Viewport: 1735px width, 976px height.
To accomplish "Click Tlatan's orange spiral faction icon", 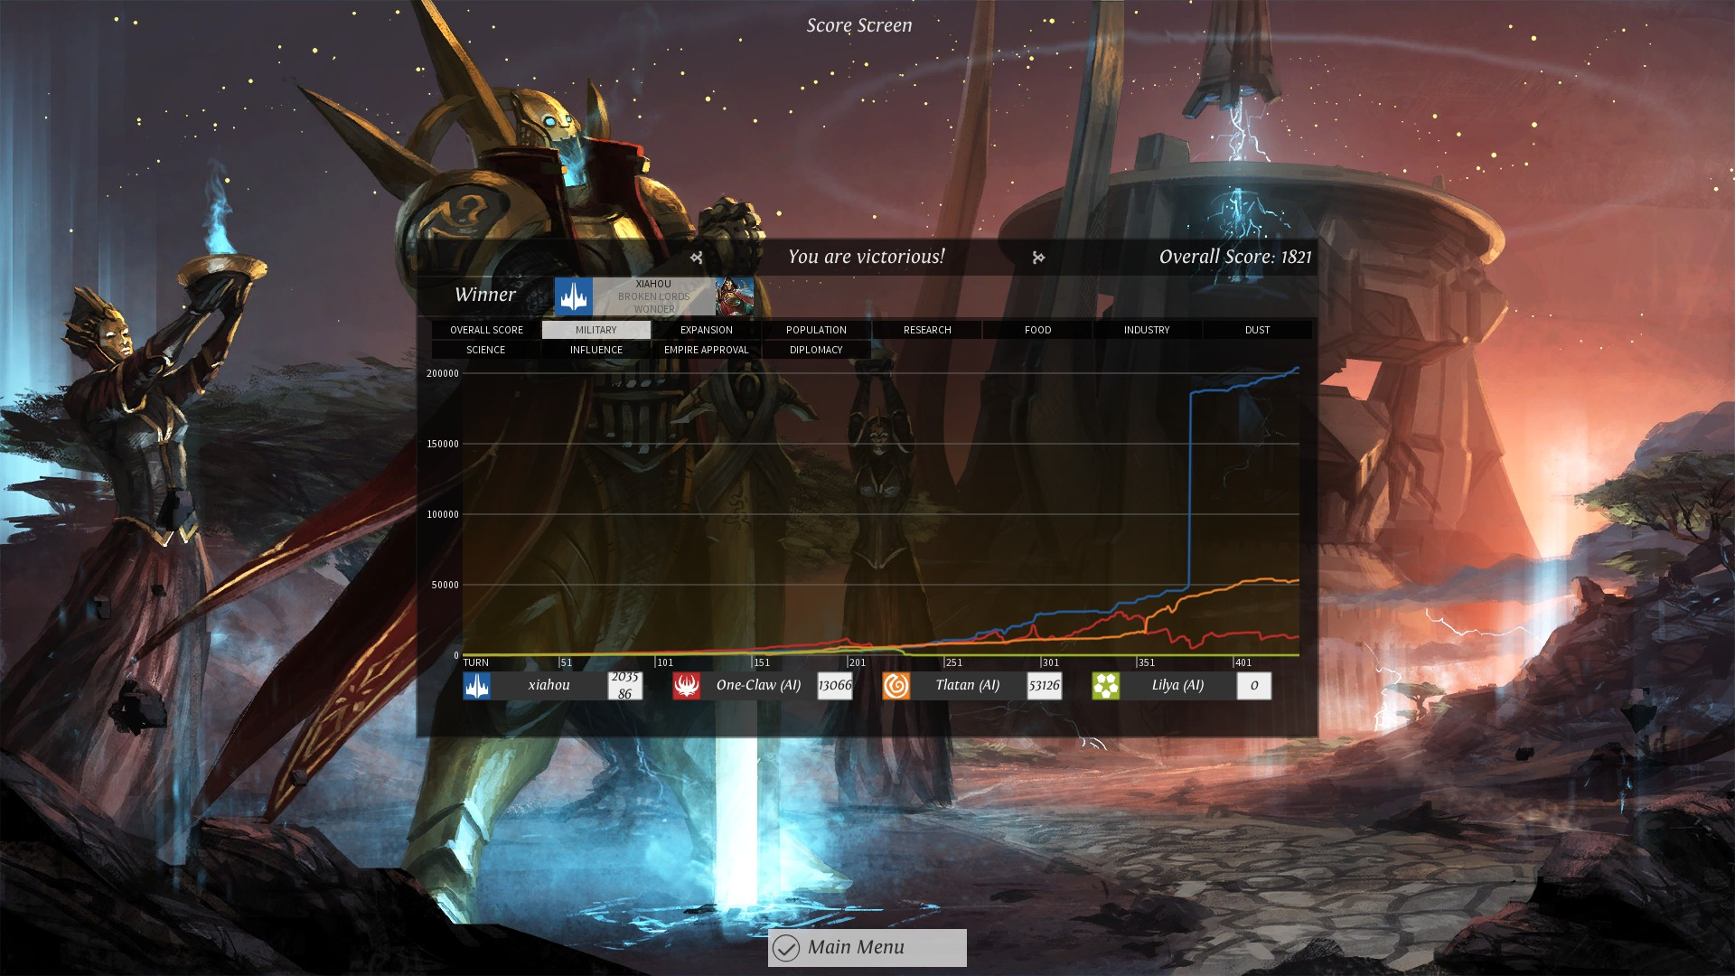I will point(896,686).
